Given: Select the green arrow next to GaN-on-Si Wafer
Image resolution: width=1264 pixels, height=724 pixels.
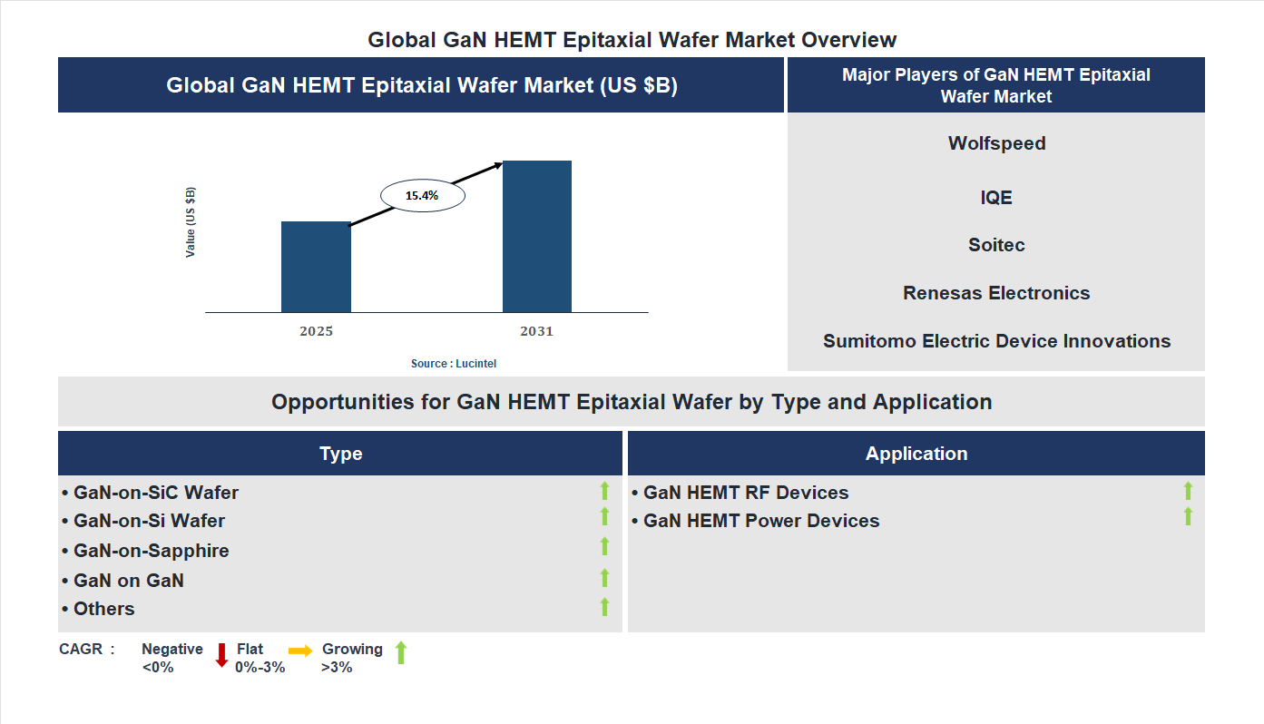Looking at the screenshot, I should coord(604,519).
